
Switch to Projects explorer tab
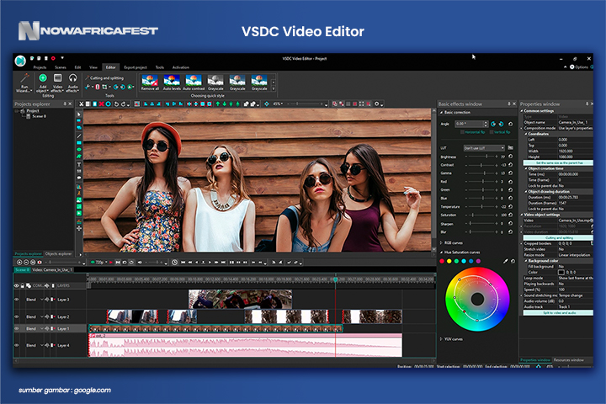[x=29, y=254]
